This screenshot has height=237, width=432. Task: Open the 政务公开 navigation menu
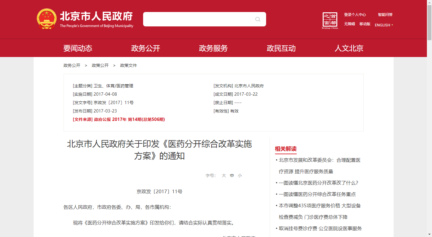tap(145, 48)
